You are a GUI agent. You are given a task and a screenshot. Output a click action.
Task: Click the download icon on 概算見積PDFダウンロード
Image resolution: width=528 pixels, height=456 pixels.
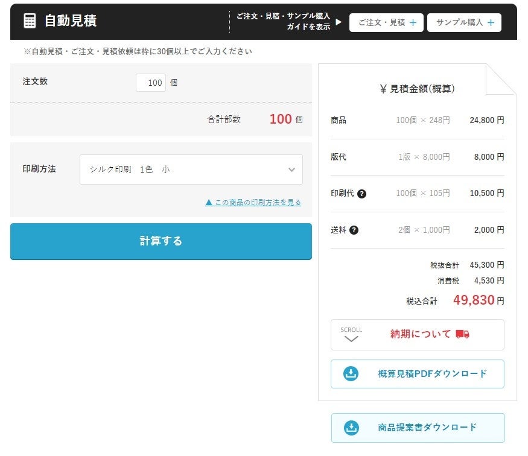coord(351,373)
